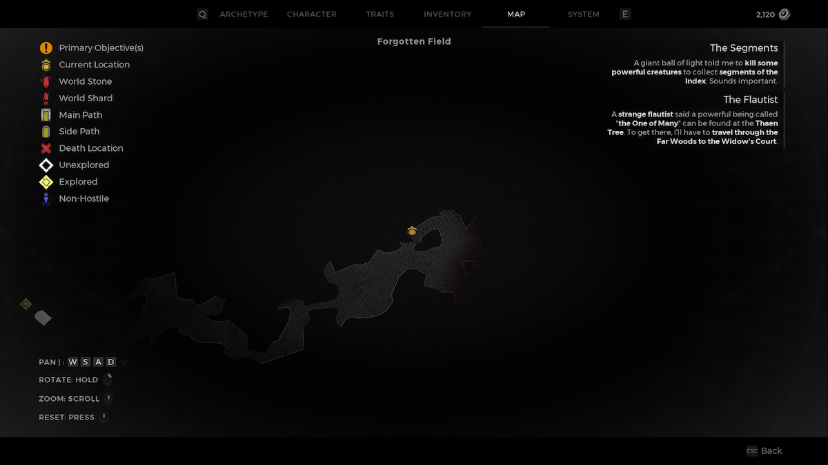Click the blue Non-Hostile legend icon
The image size is (828, 465).
(46, 198)
